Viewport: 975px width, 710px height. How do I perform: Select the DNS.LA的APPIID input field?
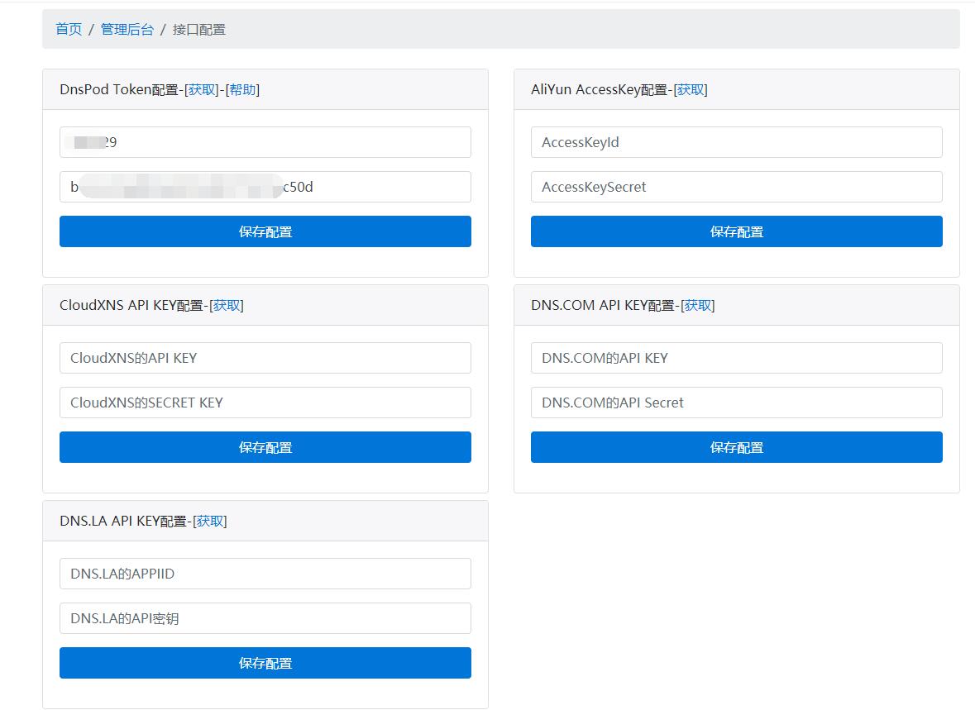(265, 573)
